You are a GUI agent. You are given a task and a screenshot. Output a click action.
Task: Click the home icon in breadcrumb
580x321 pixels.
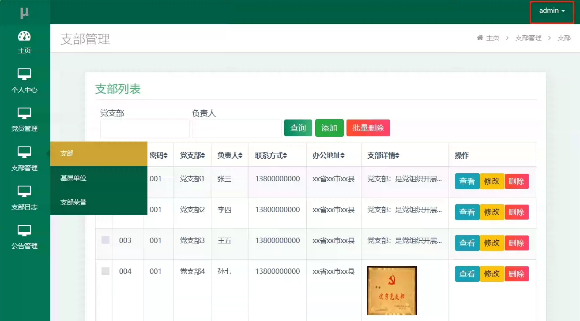coord(480,38)
